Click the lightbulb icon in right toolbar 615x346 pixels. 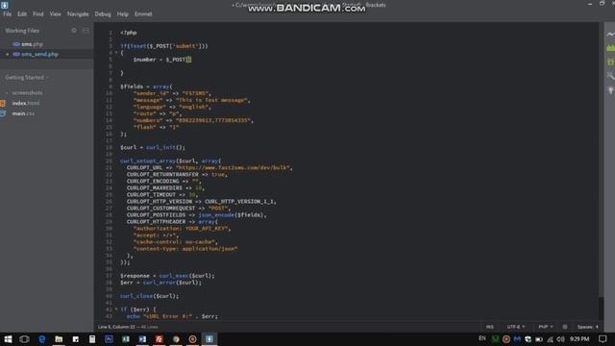(611, 90)
